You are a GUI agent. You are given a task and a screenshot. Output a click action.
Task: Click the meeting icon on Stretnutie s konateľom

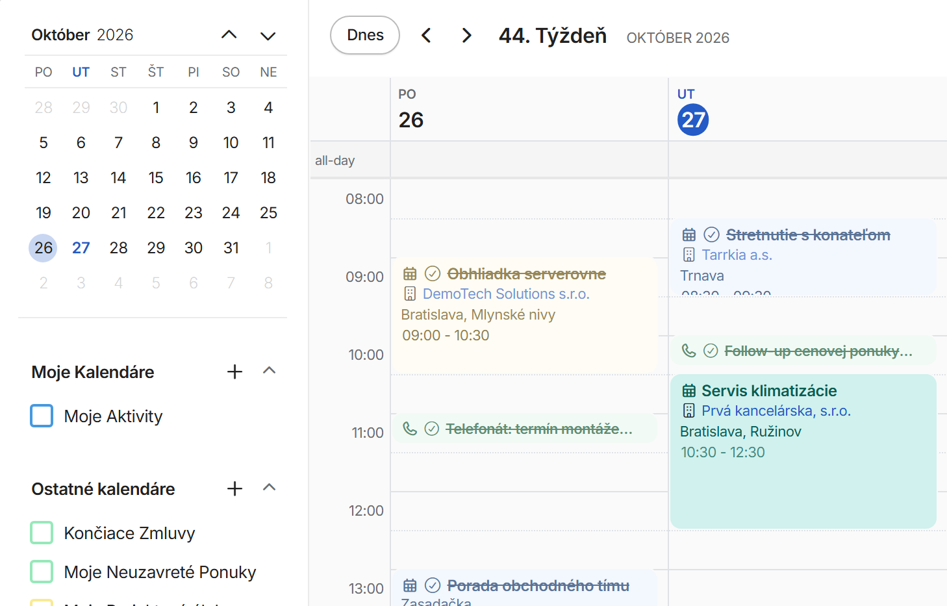click(689, 234)
